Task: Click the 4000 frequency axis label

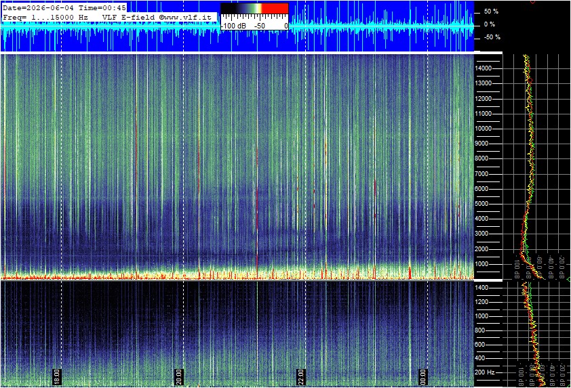Action: tap(481, 219)
